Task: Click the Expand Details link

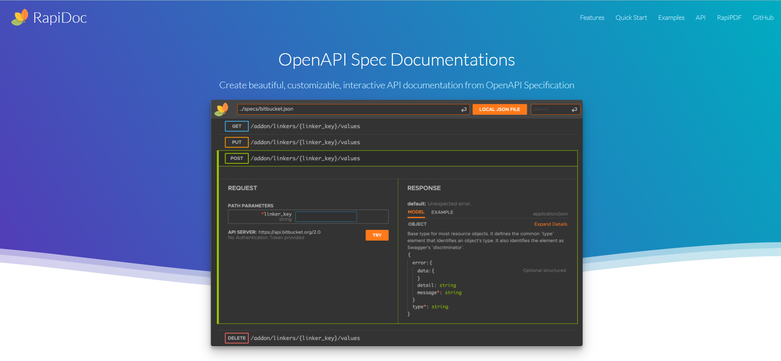Action: (550, 224)
